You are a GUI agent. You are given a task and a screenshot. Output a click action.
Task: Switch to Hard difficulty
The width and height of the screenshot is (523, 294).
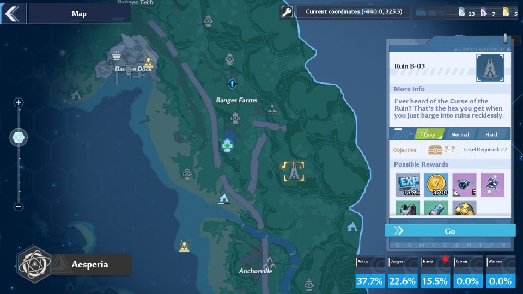491,134
